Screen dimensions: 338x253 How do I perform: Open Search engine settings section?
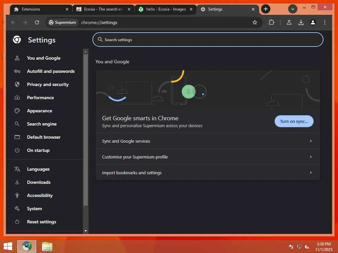[45, 124]
